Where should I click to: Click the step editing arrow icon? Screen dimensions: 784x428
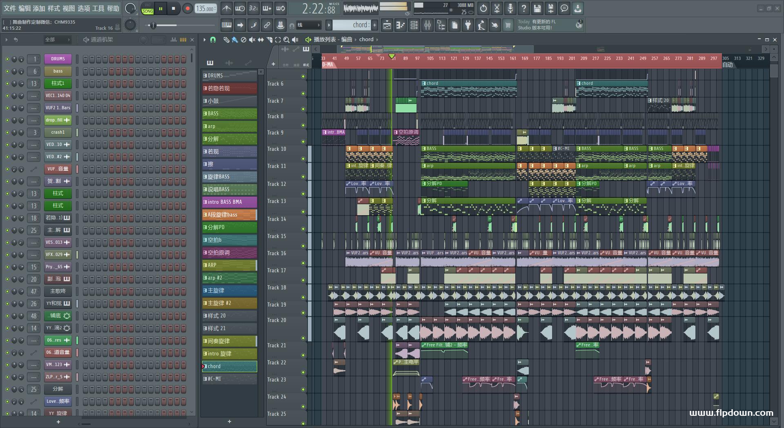pyautogui.click(x=240, y=25)
